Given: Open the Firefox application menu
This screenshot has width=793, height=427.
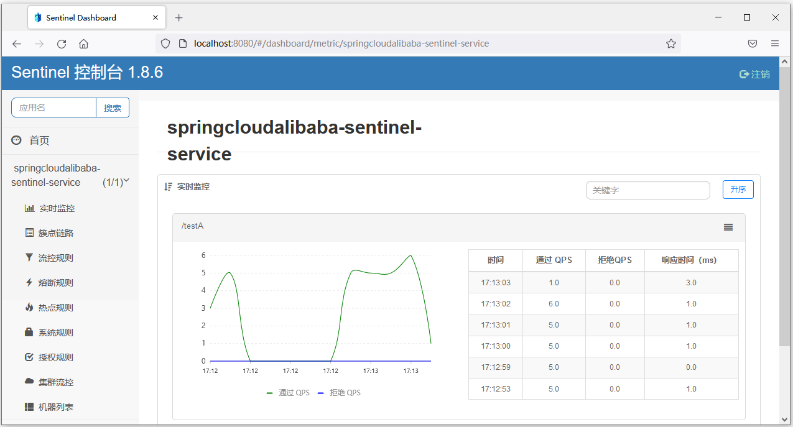Looking at the screenshot, I should click(x=775, y=44).
